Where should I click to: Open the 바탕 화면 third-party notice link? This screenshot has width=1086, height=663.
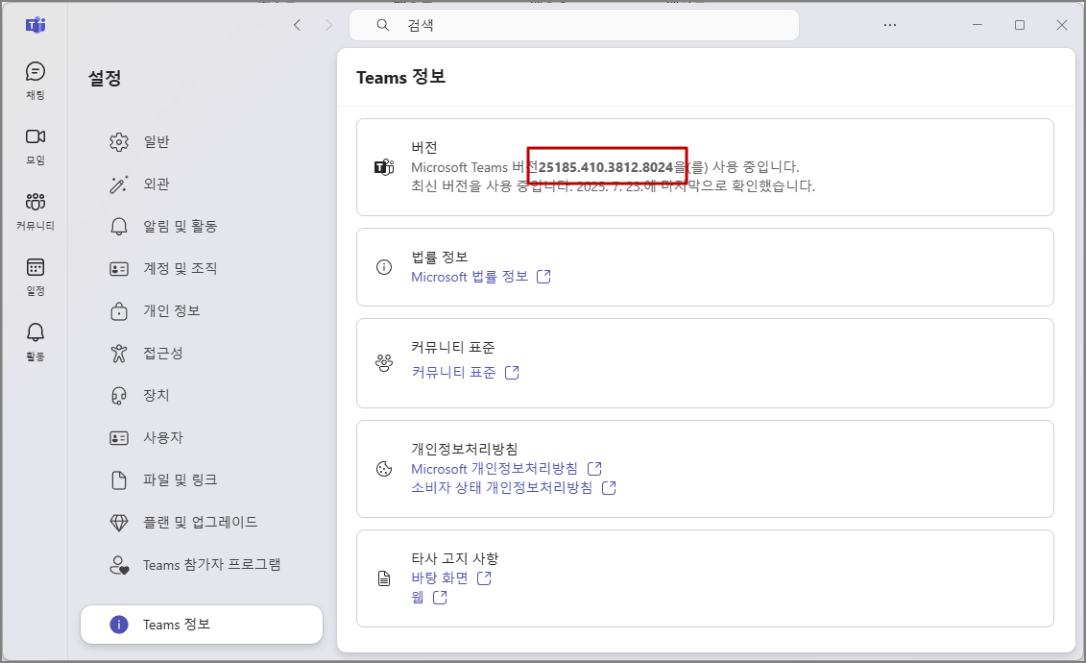point(440,577)
